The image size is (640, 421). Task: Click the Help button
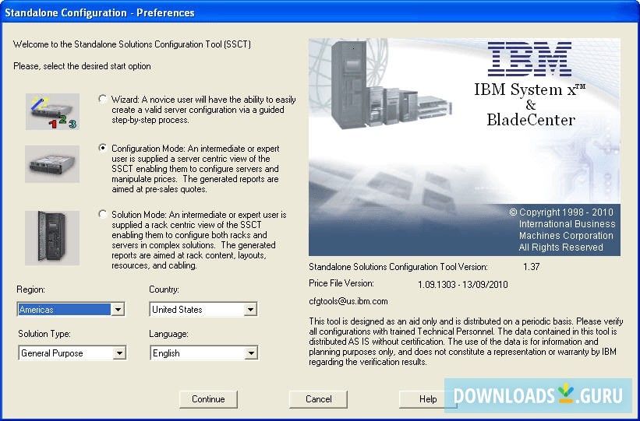(x=428, y=399)
